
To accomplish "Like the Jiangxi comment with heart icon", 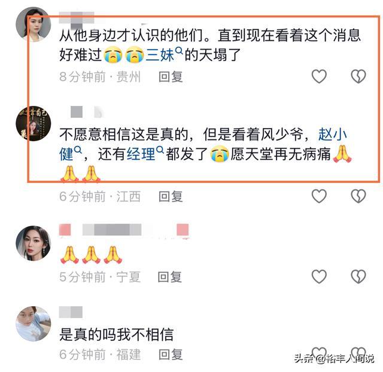I will tap(319, 196).
